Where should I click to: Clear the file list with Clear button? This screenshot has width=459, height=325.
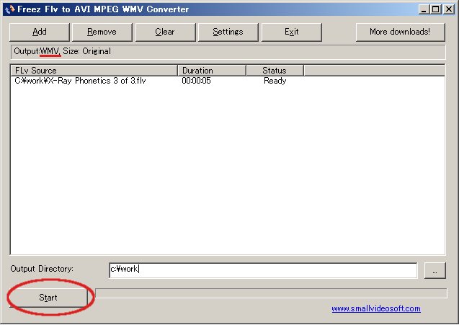pyautogui.click(x=165, y=32)
